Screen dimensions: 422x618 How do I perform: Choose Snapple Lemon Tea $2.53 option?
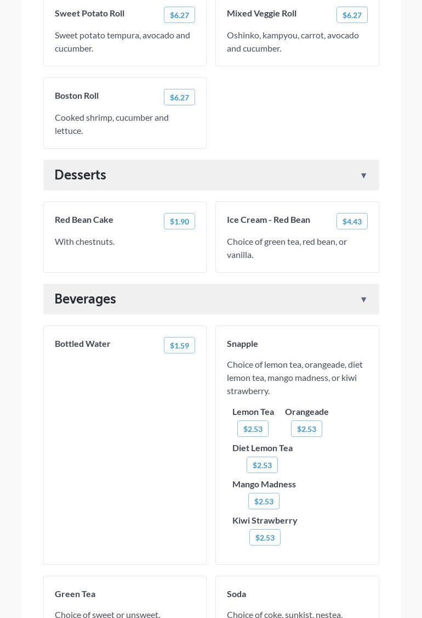coord(253,429)
